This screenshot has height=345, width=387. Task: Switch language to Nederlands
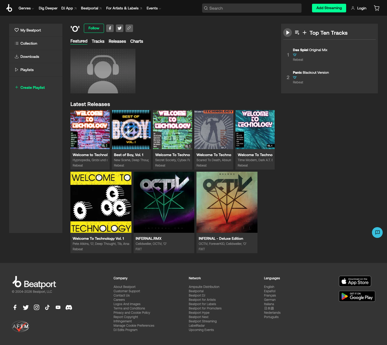click(272, 313)
